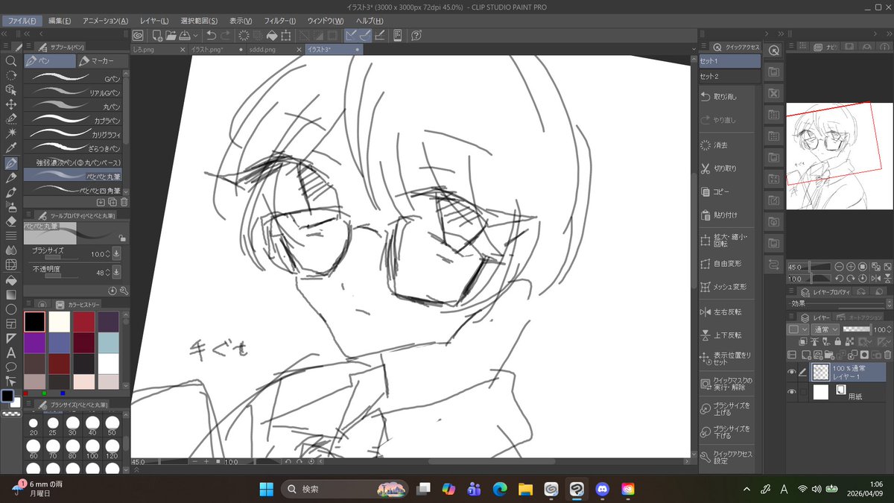Select the Text tool

click(x=10, y=352)
